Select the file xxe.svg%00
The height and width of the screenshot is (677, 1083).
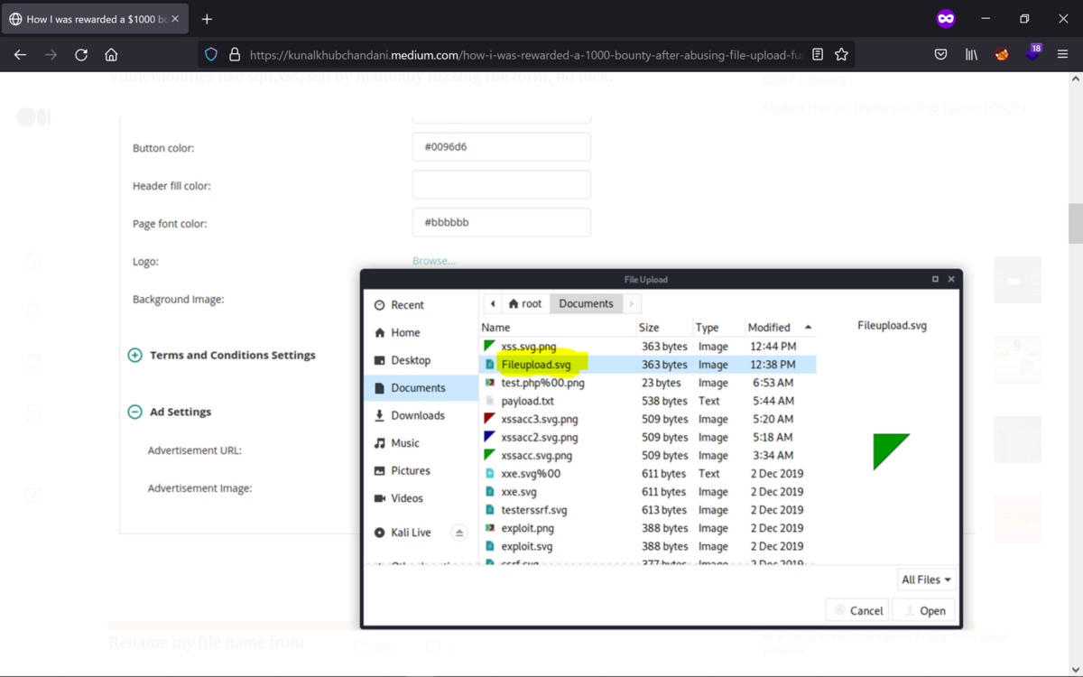tap(647, 474)
